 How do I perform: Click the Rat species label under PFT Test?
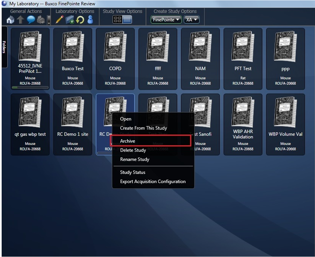pyautogui.click(x=243, y=78)
